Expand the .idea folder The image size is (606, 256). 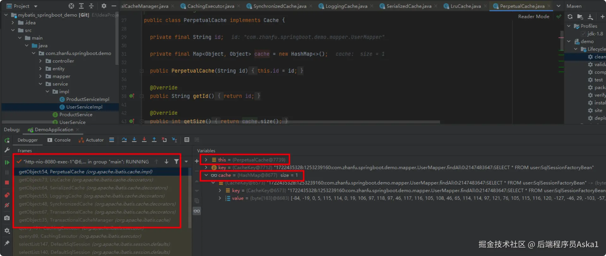pos(13,23)
